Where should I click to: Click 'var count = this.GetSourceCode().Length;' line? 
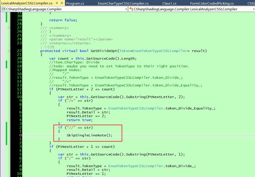pos(93,58)
